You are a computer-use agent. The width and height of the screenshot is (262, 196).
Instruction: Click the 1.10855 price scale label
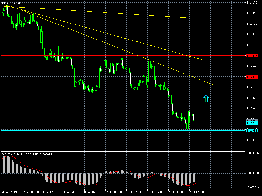(x=253, y=140)
